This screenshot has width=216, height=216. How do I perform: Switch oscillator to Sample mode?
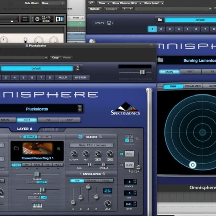(30, 137)
